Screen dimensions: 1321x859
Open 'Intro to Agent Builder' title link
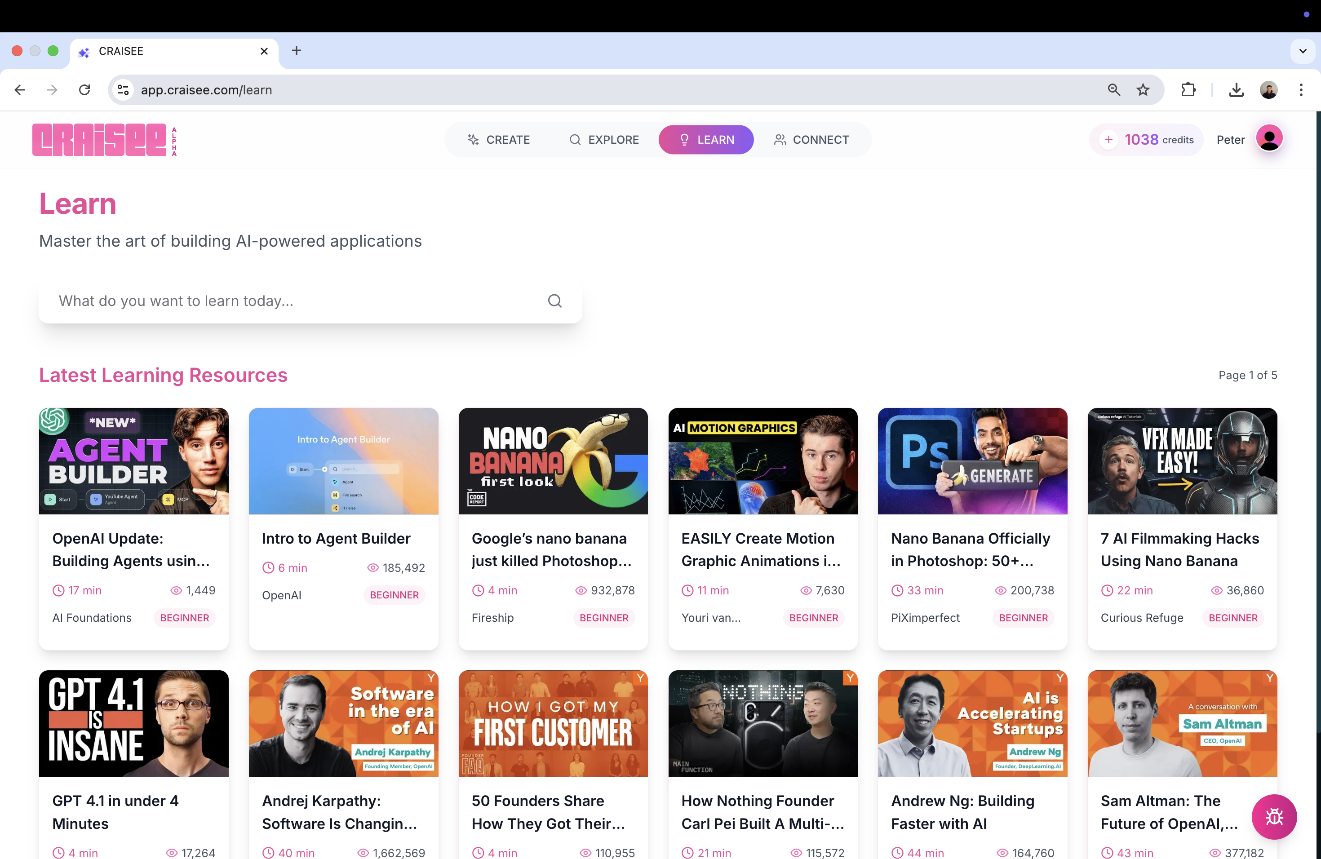click(336, 538)
